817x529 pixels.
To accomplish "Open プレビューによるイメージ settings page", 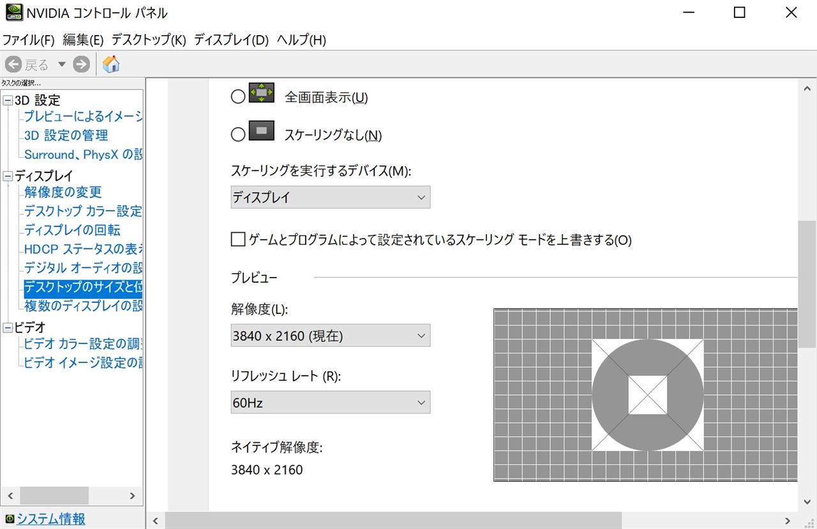I will pos(83,117).
